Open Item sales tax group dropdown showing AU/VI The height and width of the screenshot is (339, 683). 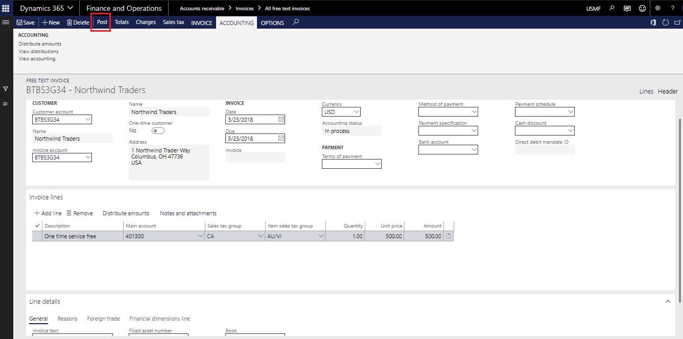click(321, 236)
